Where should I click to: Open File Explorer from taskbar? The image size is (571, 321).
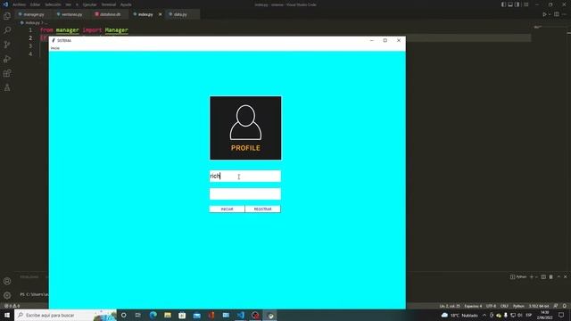click(168, 315)
